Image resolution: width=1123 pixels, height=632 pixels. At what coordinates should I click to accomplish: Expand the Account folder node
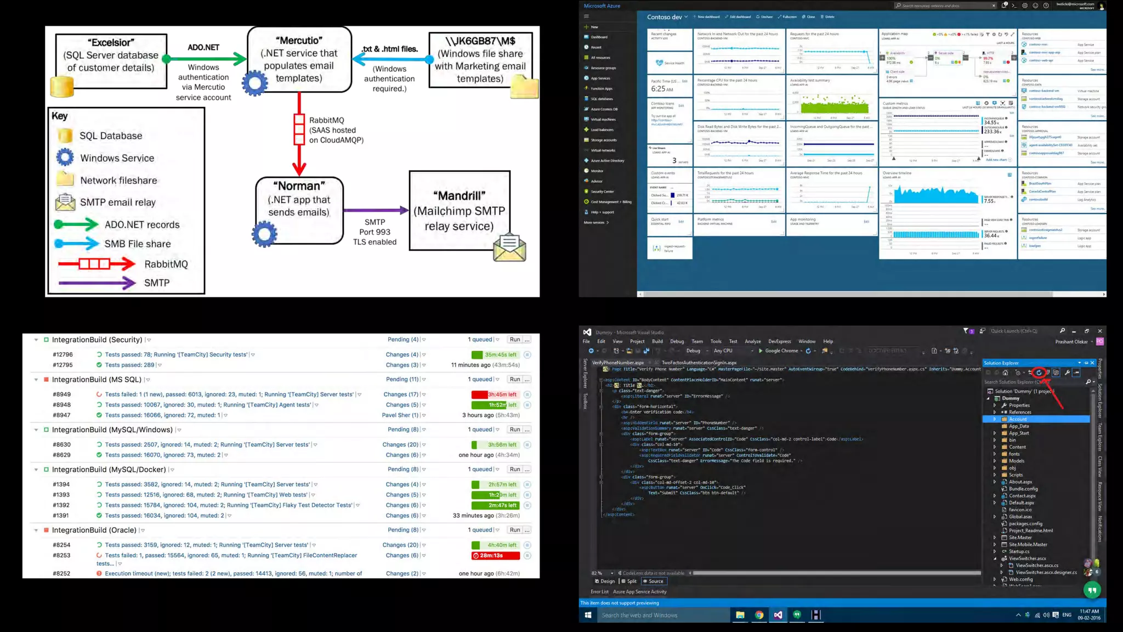click(995, 419)
